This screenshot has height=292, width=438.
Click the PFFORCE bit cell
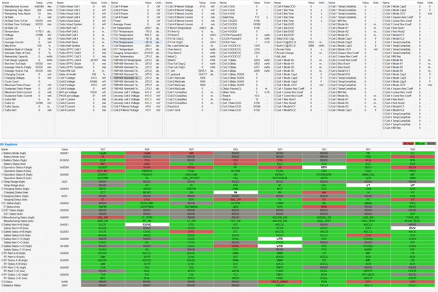[368, 275]
